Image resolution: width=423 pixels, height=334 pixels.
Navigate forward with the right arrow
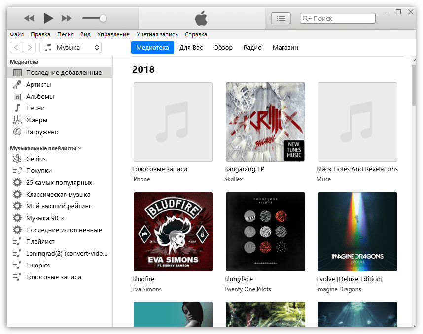[x=30, y=47]
